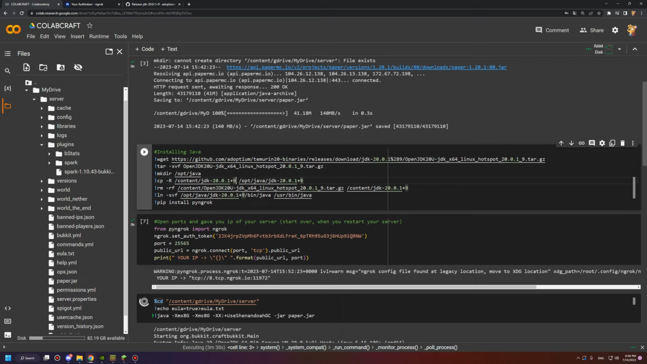This screenshot has width=647, height=364.
Task: Select server.properties file
Action: pyautogui.click(x=77, y=299)
